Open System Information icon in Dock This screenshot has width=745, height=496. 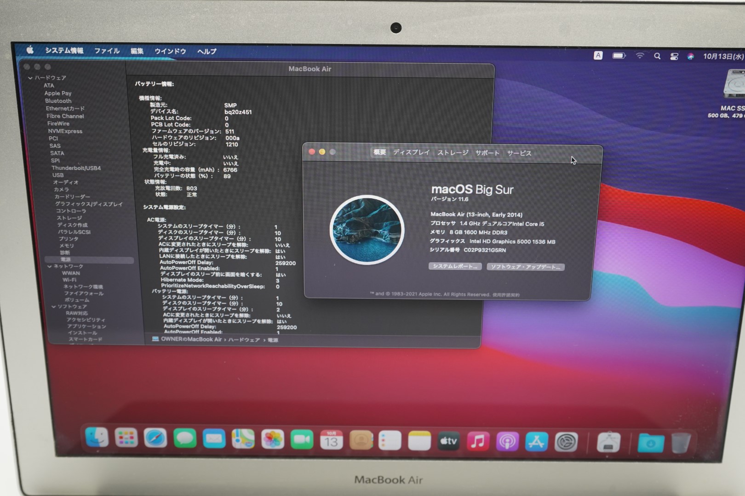tap(608, 443)
